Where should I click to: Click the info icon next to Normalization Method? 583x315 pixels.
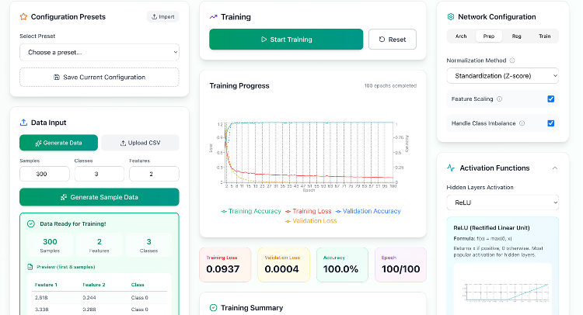pos(512,60)
